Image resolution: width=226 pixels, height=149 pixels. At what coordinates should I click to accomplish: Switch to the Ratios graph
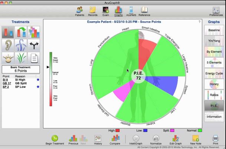coord(214,95)
